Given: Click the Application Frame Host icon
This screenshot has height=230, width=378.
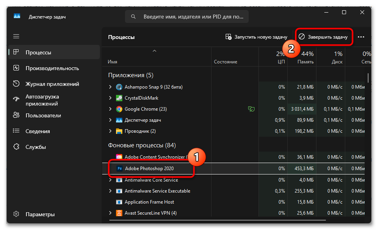Looking at the screenshot, I should pos(119,202).
